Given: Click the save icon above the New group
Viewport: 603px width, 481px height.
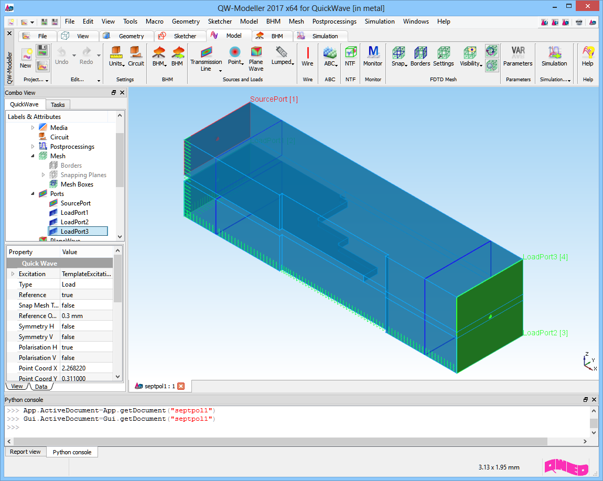Looking at the screenshot, I should click(42, 50).
